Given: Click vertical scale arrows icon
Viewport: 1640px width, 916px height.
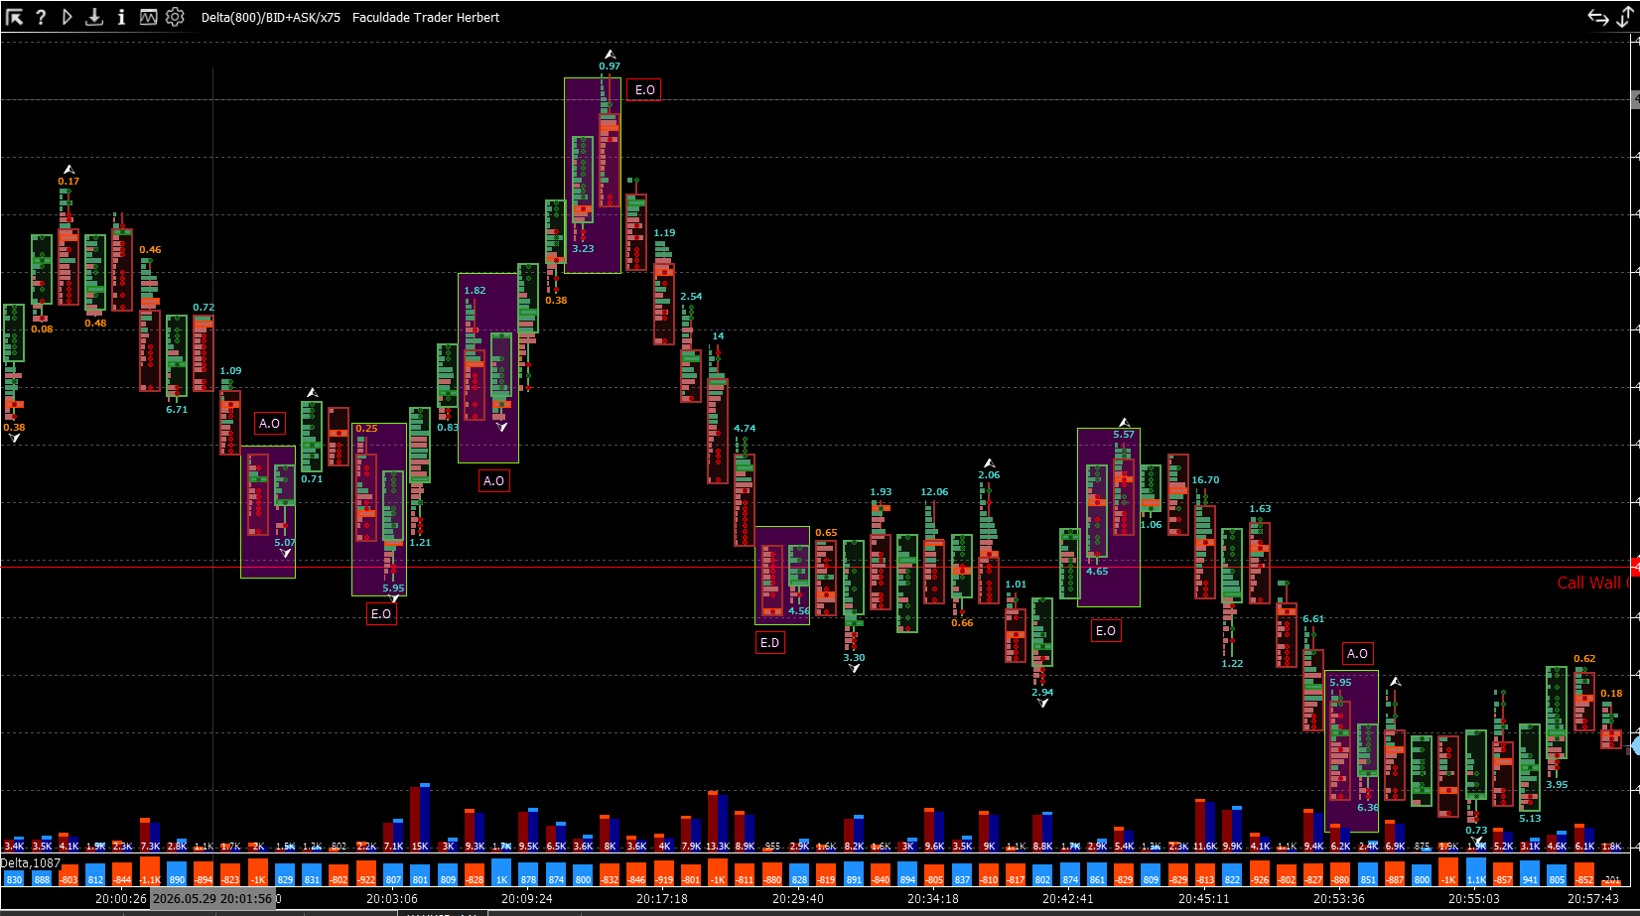Looking at the screenshot, I should coord(1625,17).
